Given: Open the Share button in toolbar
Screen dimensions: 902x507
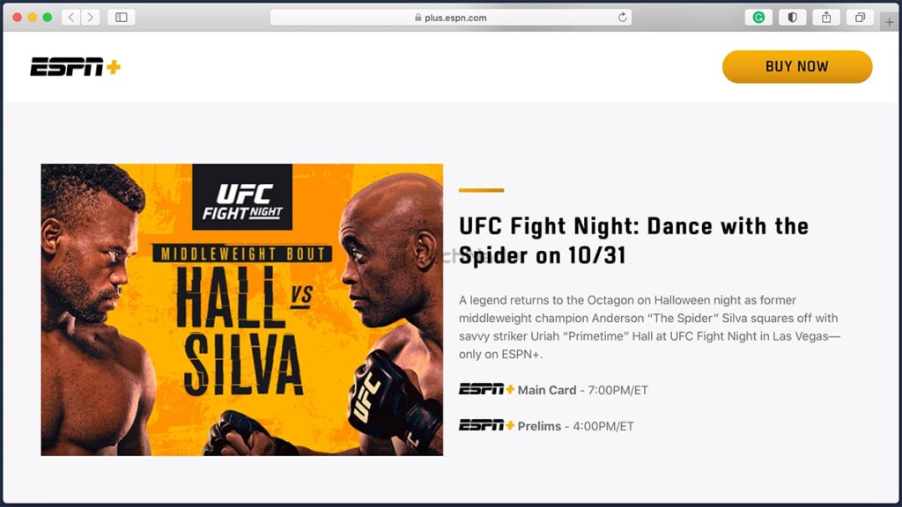Looking at the screenshot, I should (x=826, y=18).
